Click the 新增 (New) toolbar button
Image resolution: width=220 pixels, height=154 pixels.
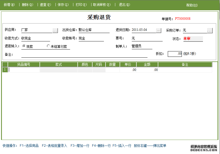tap(9, 5)
